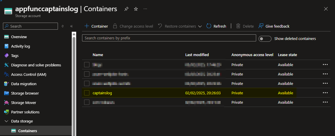Screen dimensions: 335x136
Task: Click the wrench Diagnose icon
Action: tap(6, 65)
